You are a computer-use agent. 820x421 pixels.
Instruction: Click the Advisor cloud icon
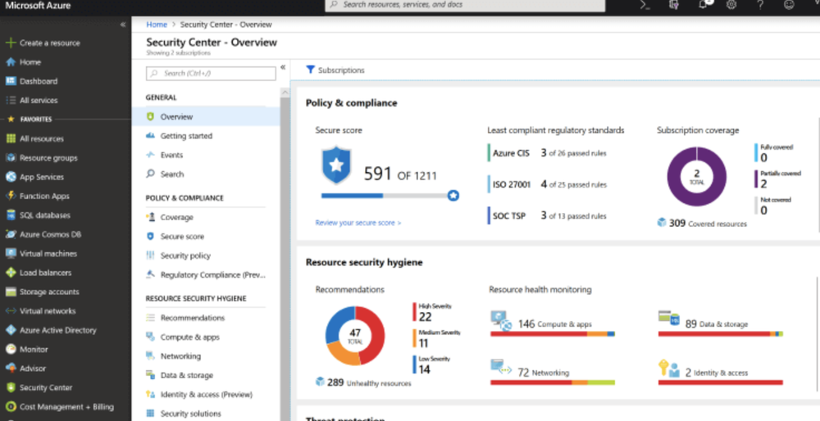pos(11,369)
